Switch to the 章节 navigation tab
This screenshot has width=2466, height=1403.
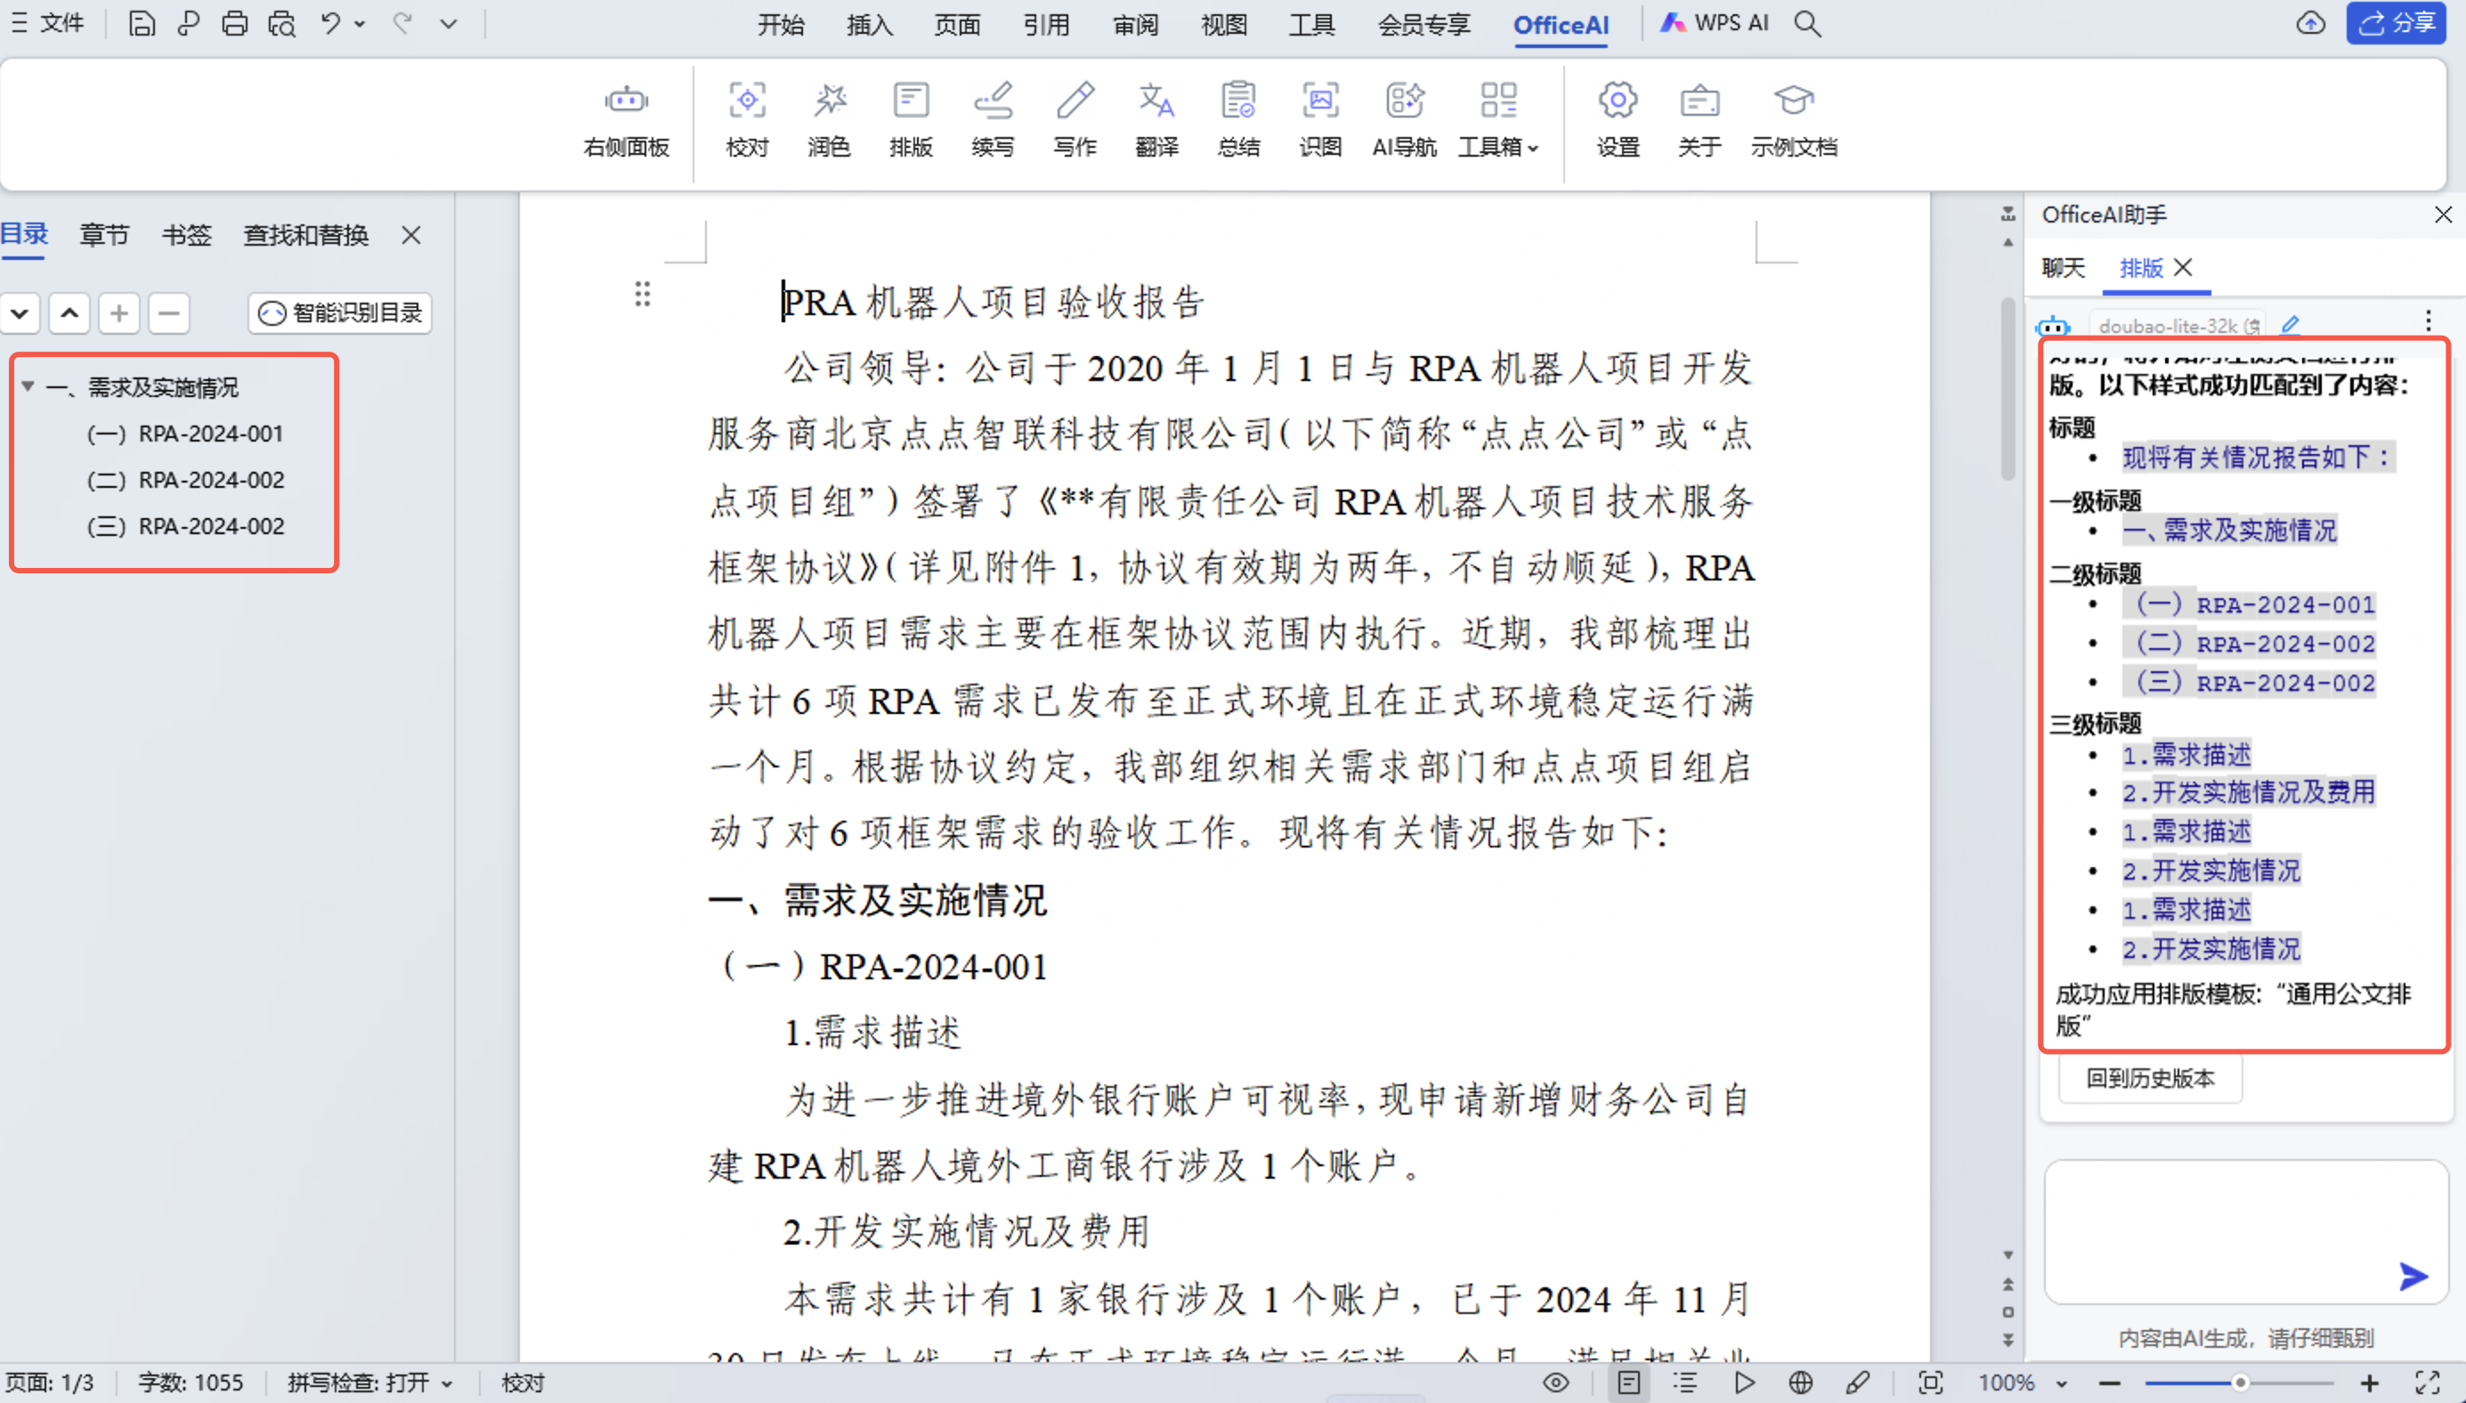103,234
